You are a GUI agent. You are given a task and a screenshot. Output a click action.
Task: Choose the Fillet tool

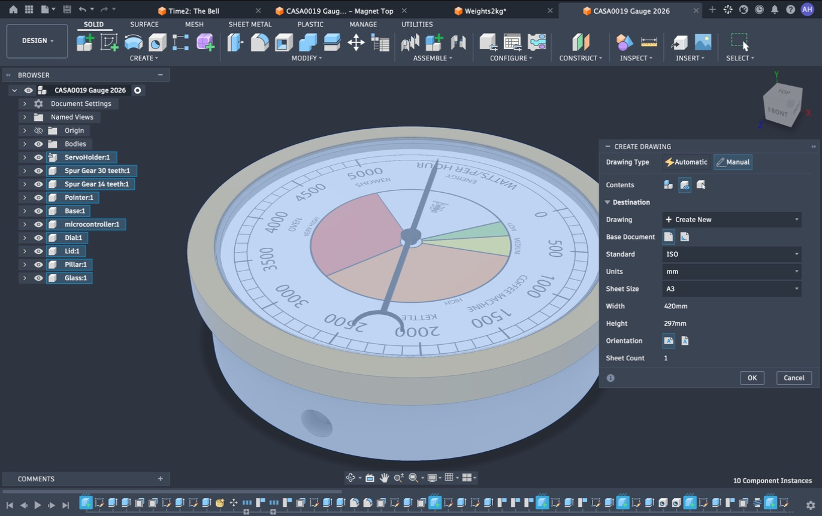click(x=259, y=43)
